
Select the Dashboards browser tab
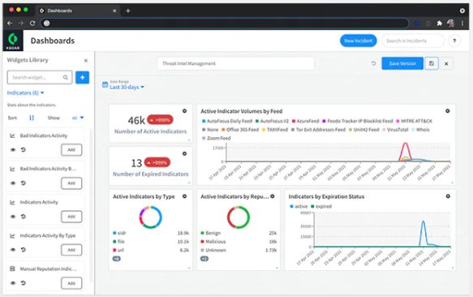(78, 11)
